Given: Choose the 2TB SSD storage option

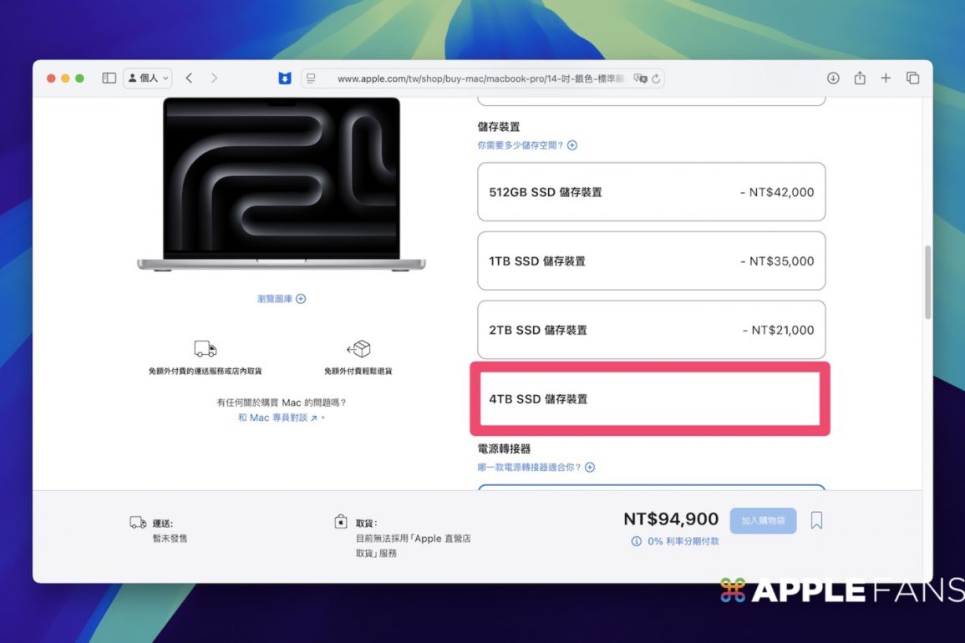Looking at the screenshot, I should coord(651,330).
